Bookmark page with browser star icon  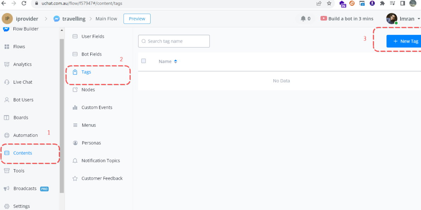329,4
